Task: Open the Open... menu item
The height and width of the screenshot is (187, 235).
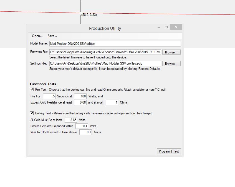Action: point(37,36)
